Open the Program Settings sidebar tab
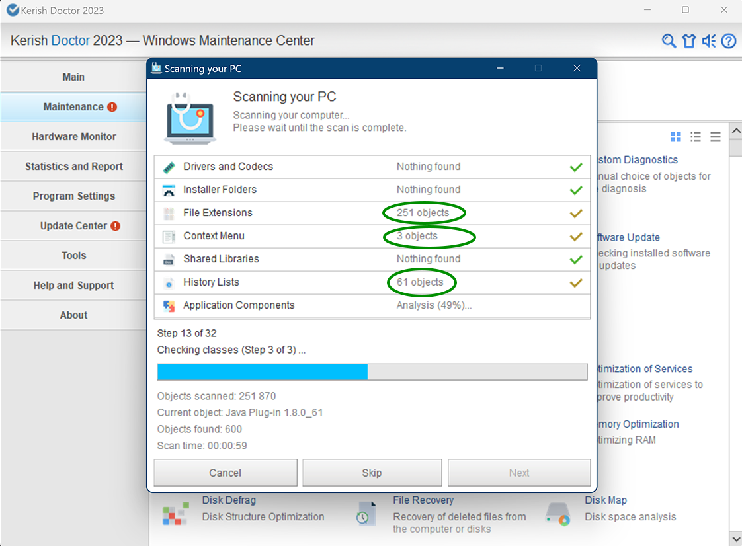The image size is (742, 546). 73,196
